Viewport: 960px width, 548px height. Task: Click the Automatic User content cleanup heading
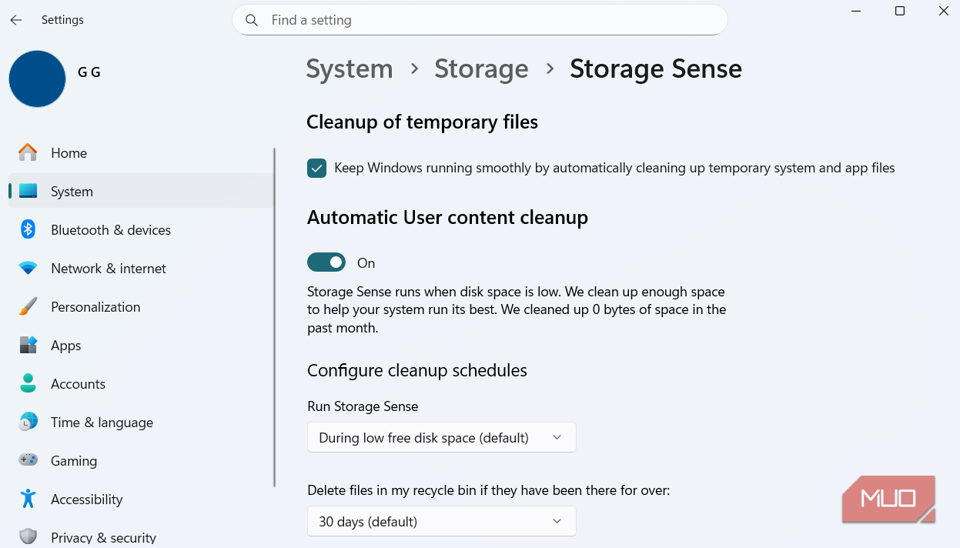tap(447, 217)
